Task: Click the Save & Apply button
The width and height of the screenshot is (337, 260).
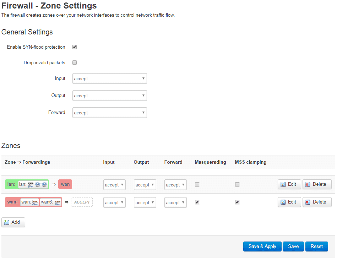Action: [262, 247]
